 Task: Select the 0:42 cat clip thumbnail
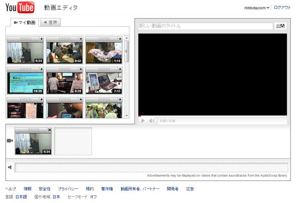[x=65, y=53]
